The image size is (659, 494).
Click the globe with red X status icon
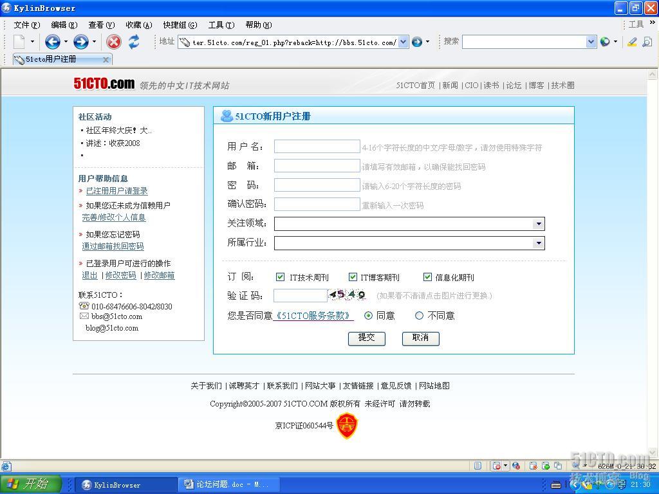click(x=516, y=466)
